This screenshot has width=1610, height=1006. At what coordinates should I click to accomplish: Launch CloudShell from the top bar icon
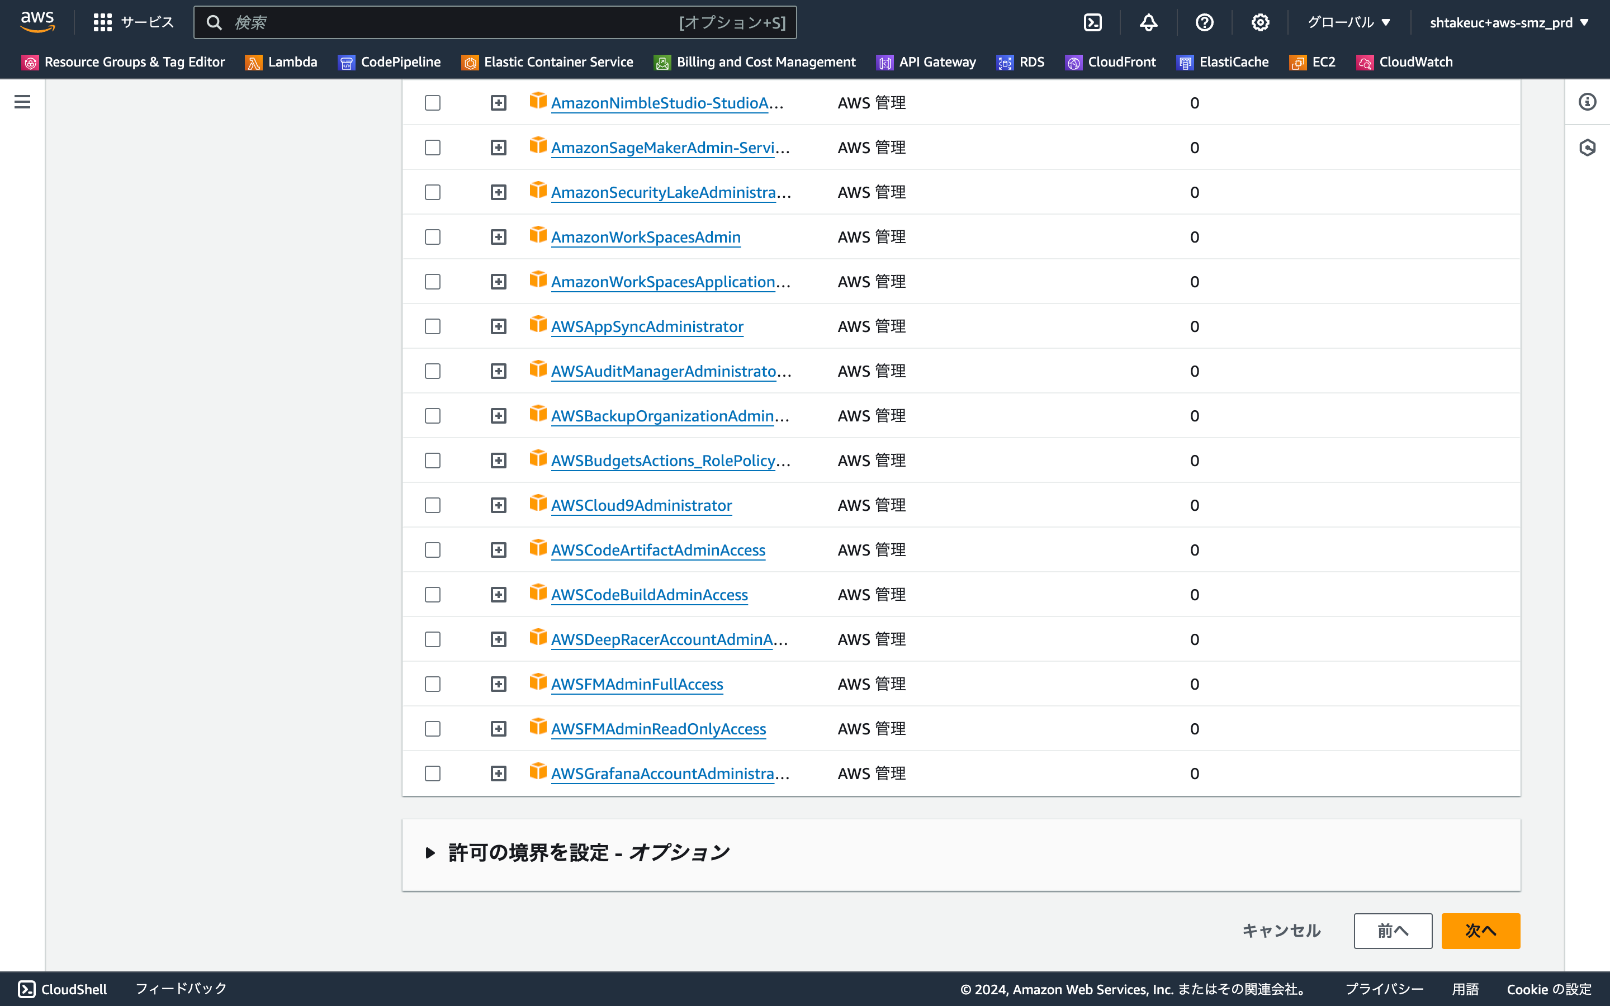click(x=1092, y=22)
